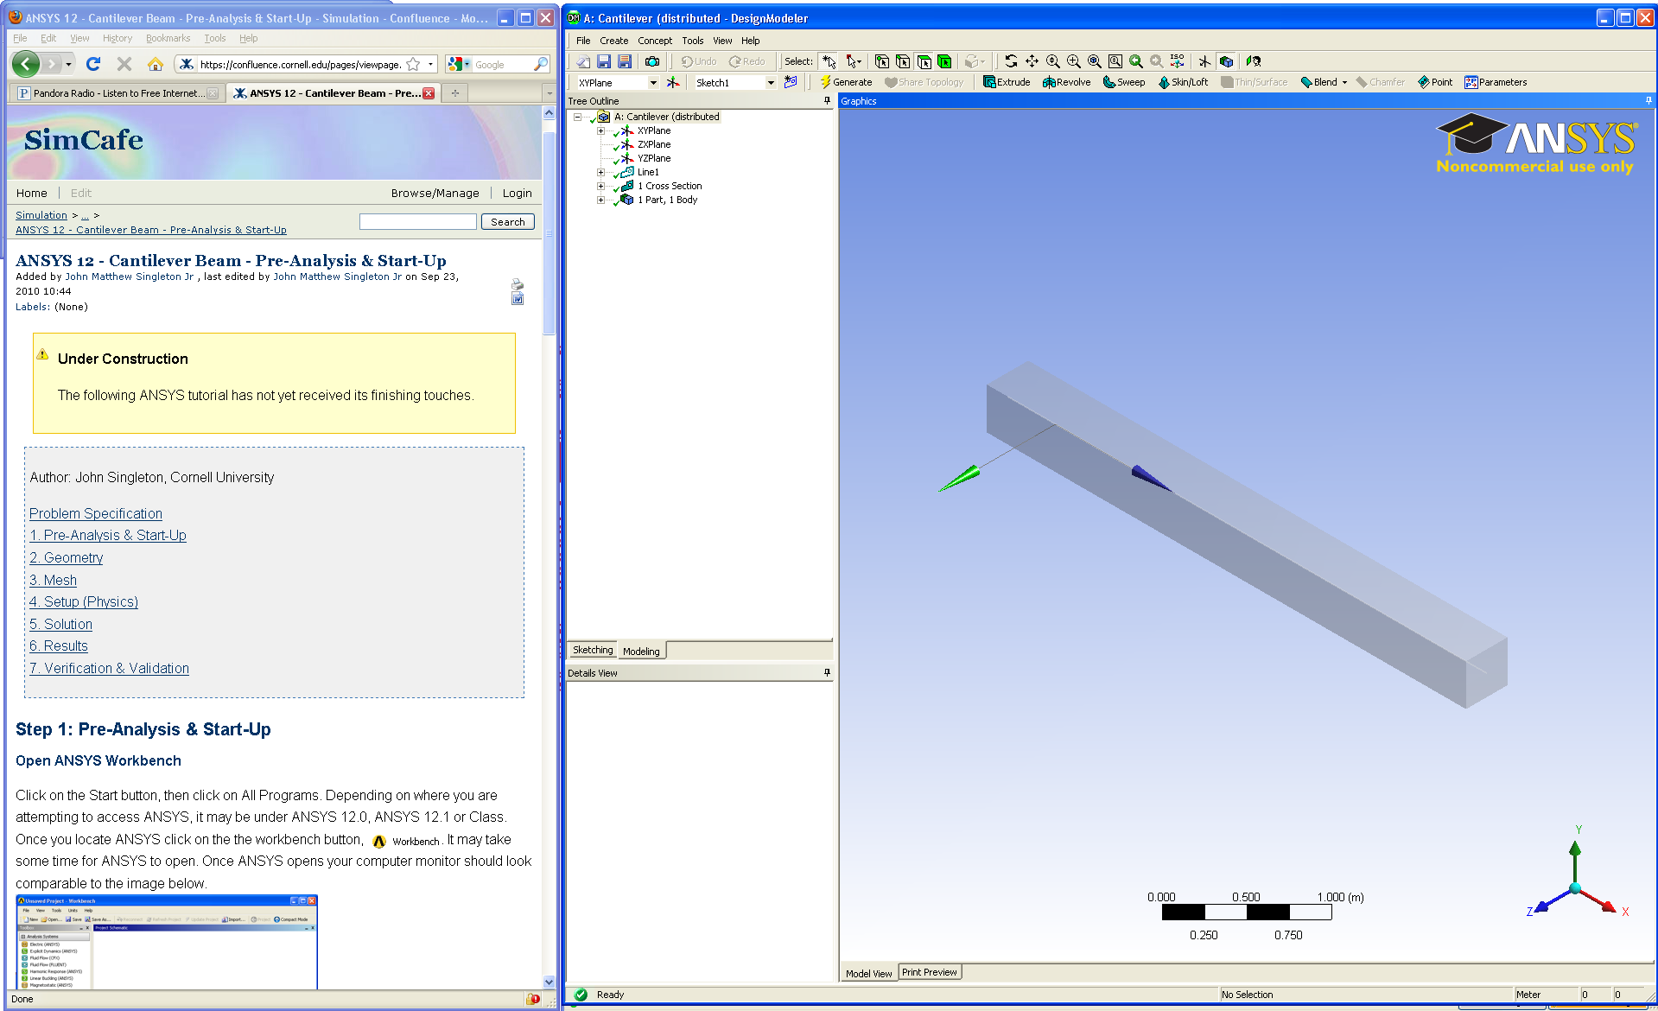Screen dimensions: 1658x1011
Task: Click the SimCafe search text field
Action: pyautogui.click(x=418, y=222)
